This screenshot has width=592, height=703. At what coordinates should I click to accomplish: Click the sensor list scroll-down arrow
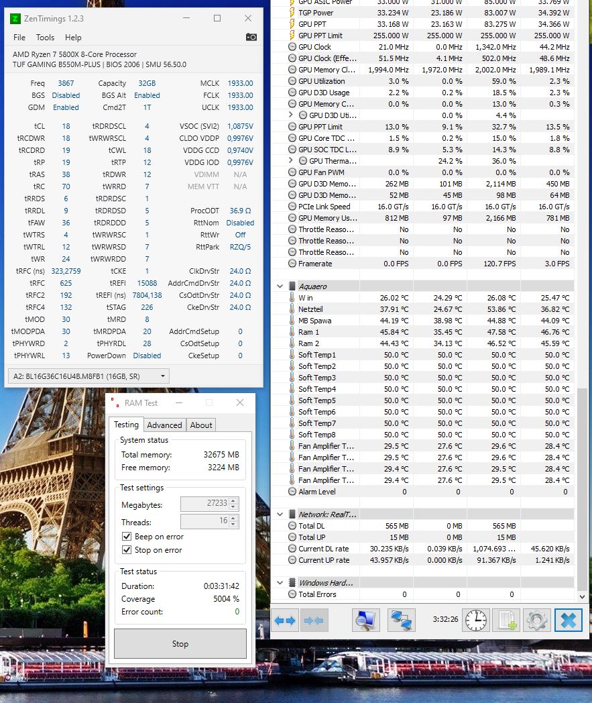582,597
